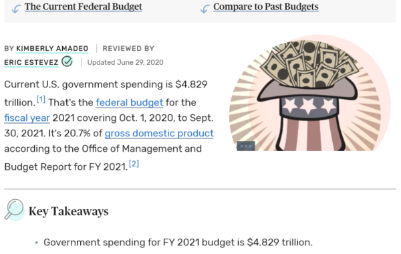Click the FY 2021 budget bullet point
Screen dimensions: 401x254
pos(178,242)
